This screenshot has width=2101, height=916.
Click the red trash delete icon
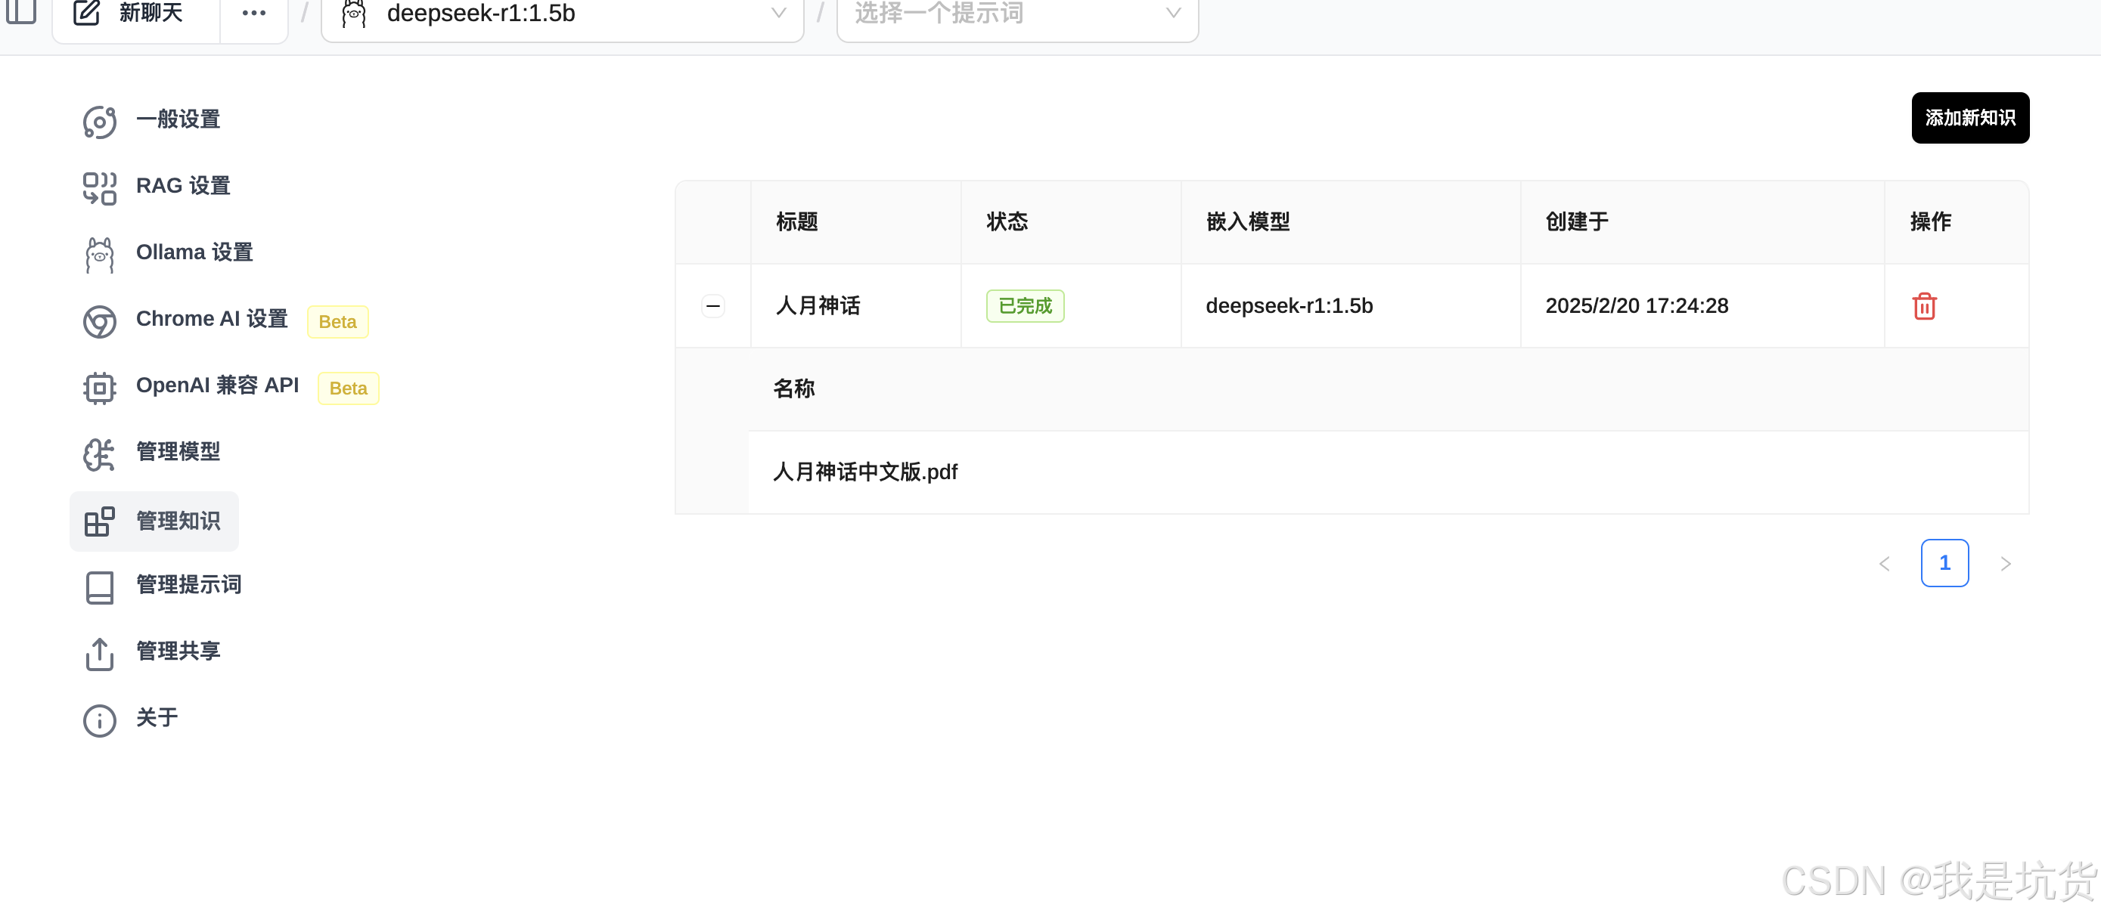click(1923, 306)
